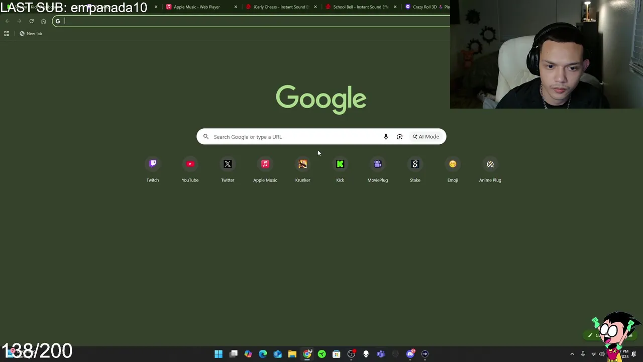Viewport: 643px width, 362px height.
Task: Close the School Bell tab
Action: click(x=395, y=7)
